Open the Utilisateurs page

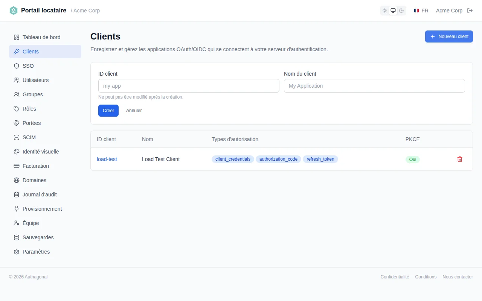[45, 80]
